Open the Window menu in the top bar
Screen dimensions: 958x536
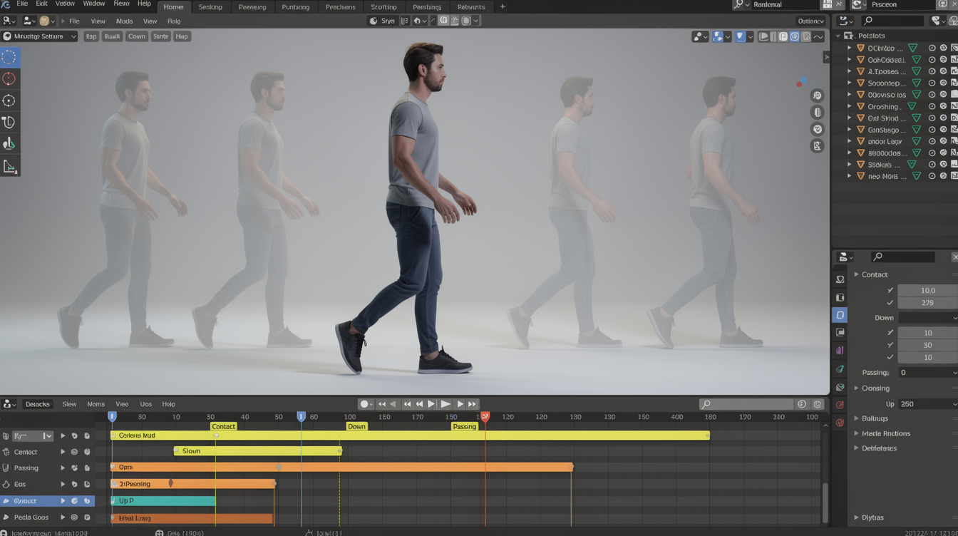click(x=93, y=4)
